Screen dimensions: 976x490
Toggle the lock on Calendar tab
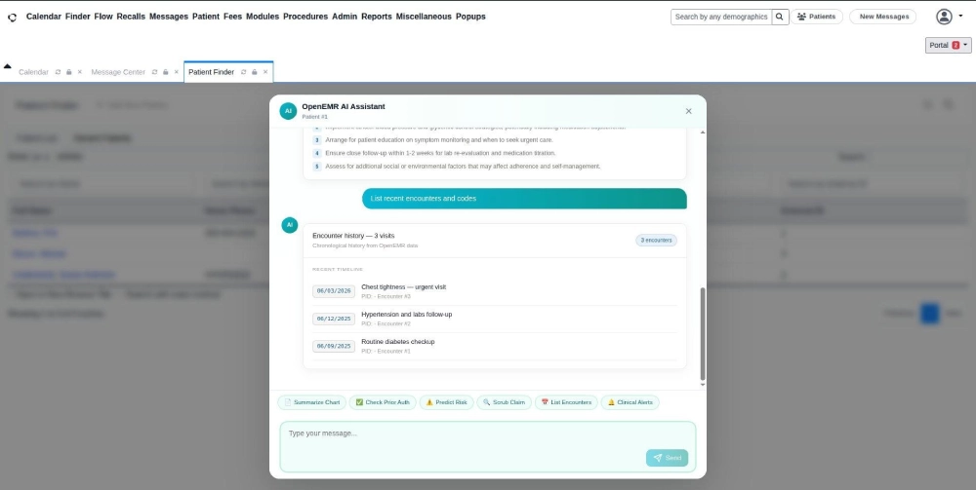tap(68, 72)
